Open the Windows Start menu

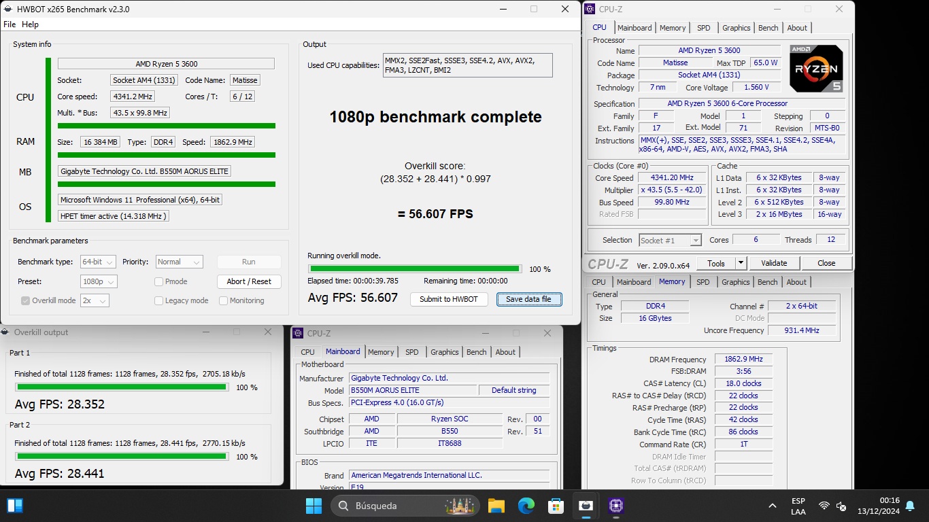tap(314, 506)
